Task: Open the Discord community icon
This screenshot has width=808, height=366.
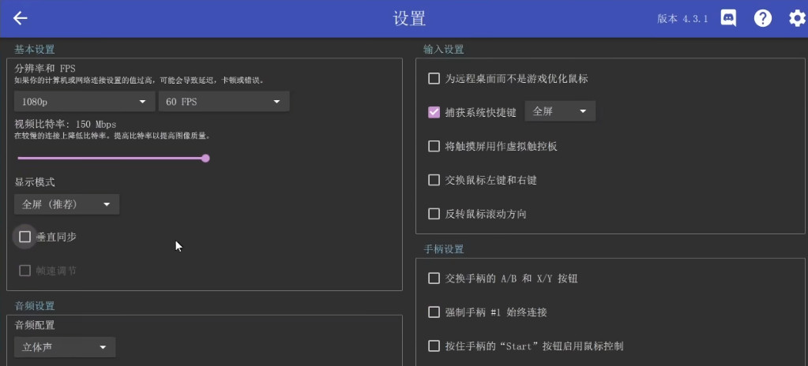Action: click(x=728, y=18)
